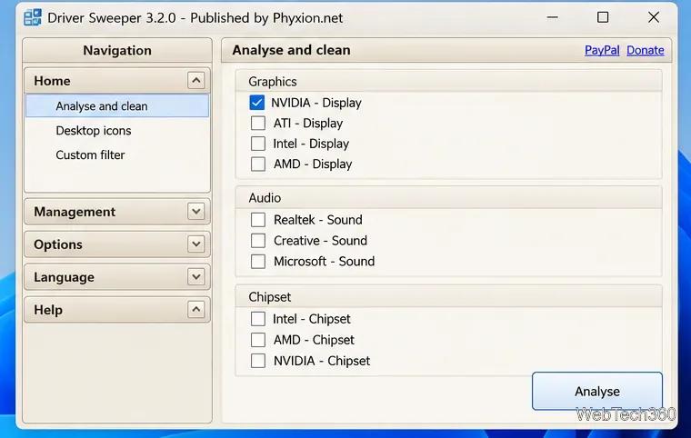The height and width of the screenshot is (438, 691).
Task: Enable the Creative - Sound checkbox
Action: (x=258, y=241)
